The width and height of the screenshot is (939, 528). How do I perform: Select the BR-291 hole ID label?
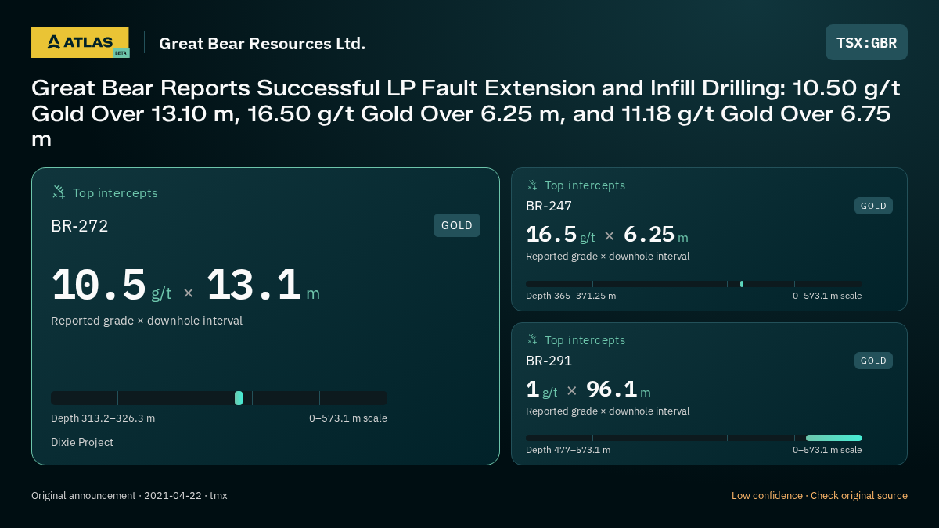549,361
